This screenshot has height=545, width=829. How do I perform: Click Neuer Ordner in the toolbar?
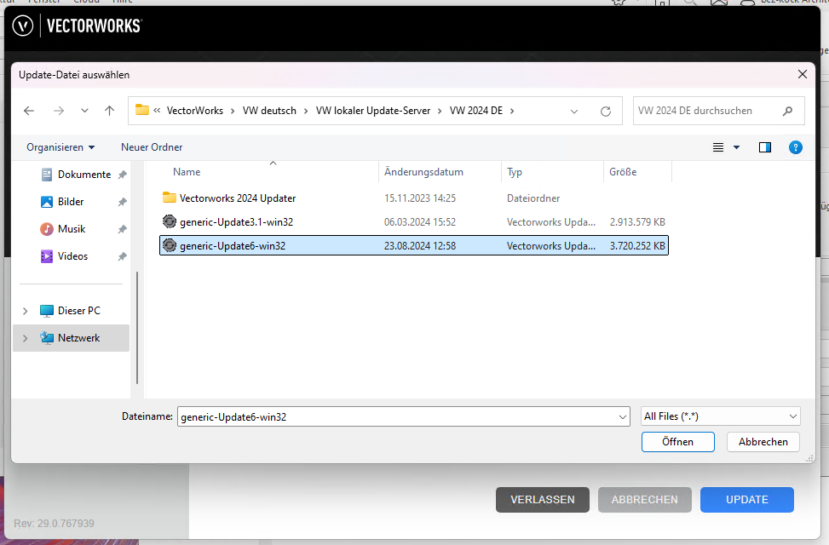[x=152, y=147]
